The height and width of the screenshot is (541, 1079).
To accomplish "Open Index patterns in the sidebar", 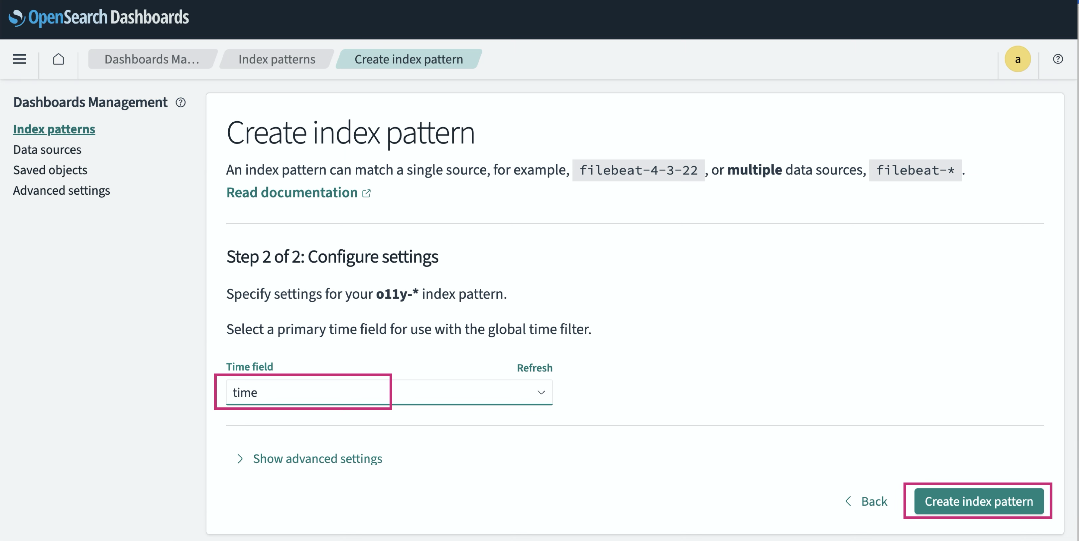I will (x=54, y=129).
